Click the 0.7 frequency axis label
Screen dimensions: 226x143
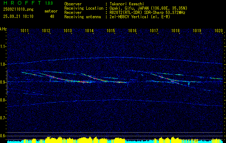pyautogui.click(x=3, y=118)
